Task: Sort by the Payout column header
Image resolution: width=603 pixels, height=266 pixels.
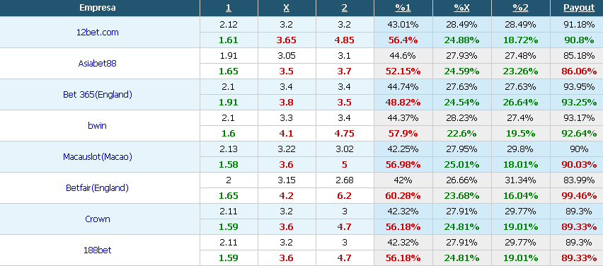Action: 579,8
